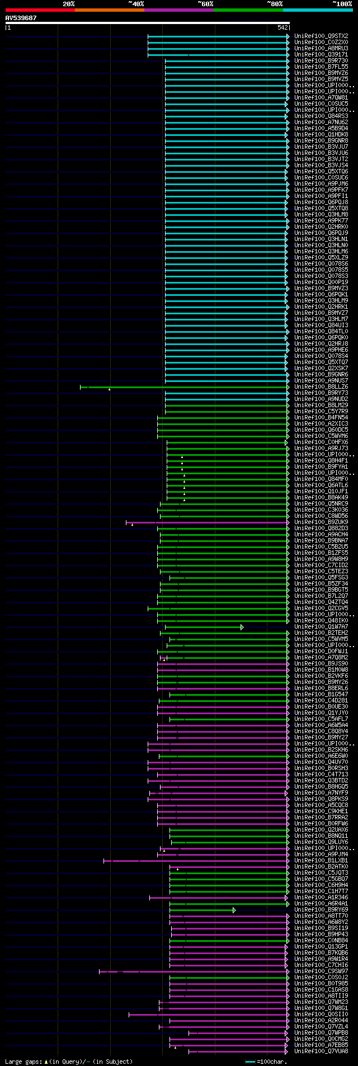Image resolution: width=358 pixels, height=1066 pixels.
Task: Select hit label UniRef100_B4FN54
Action: click(321, 418)
